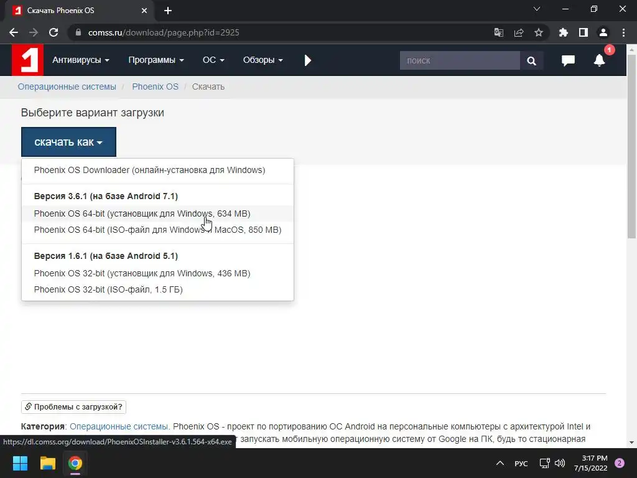Click the Comss red logo
The width and height of the screenshot is (637, 478).
pos(27,60)
